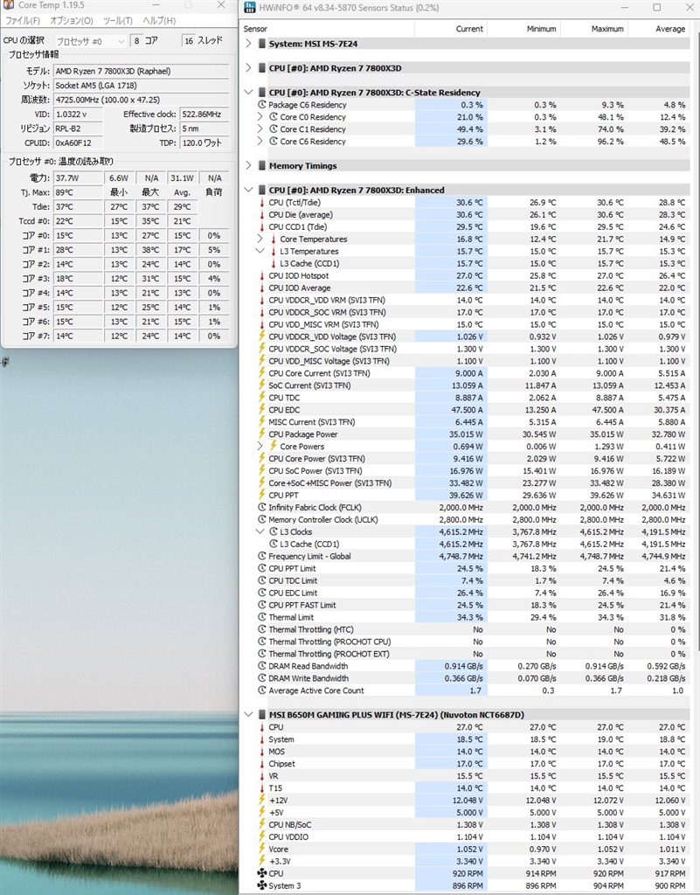
Task: Open processor selection dropdown in Core Temp
Action: (x=91, y=41)
